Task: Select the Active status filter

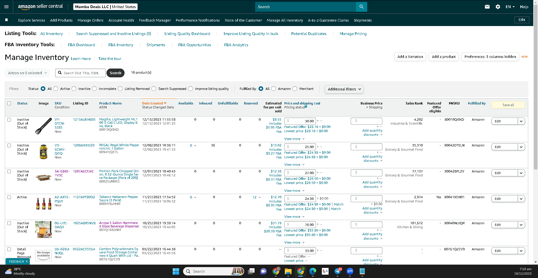Action: (56, 89)
